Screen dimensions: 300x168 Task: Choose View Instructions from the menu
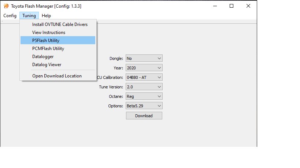click(x=58, y=33)
